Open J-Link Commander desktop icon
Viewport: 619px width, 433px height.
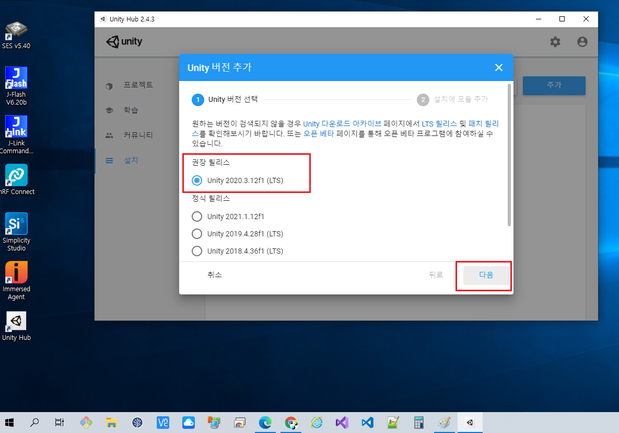click(x=16, y=134)
